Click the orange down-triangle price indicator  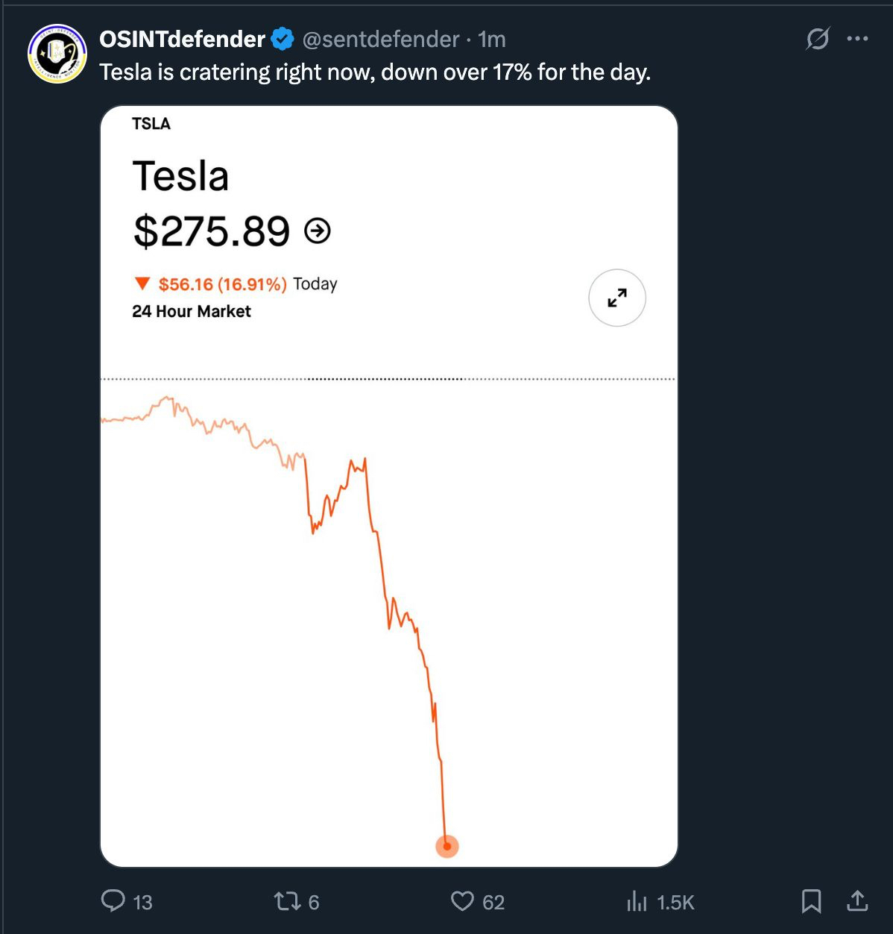(x=142, y=283)
